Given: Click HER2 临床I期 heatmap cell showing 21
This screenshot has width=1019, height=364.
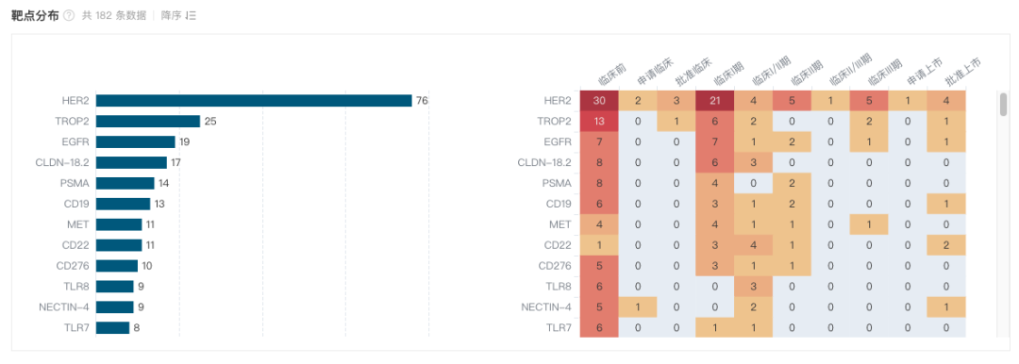Looking at the screenshot, I should click(715, 101).
